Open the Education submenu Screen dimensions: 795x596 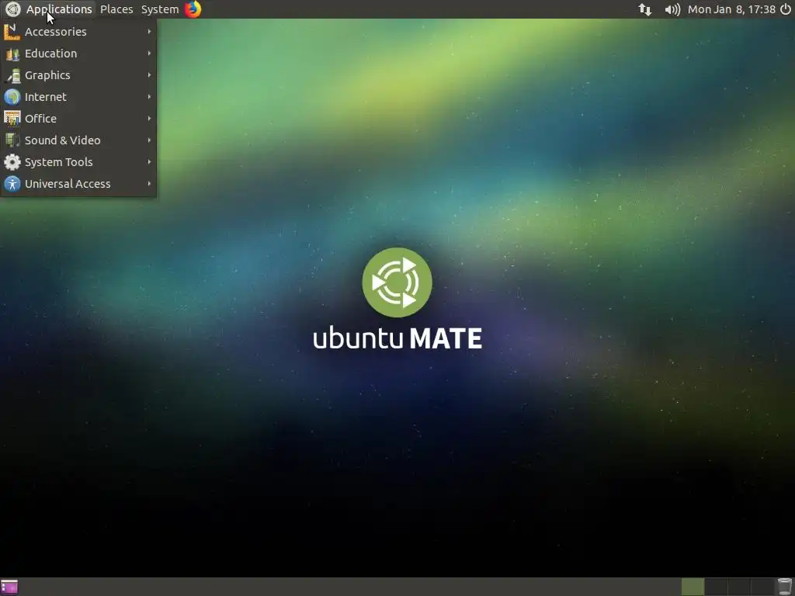pyautogui.click(x=78, y=54)
